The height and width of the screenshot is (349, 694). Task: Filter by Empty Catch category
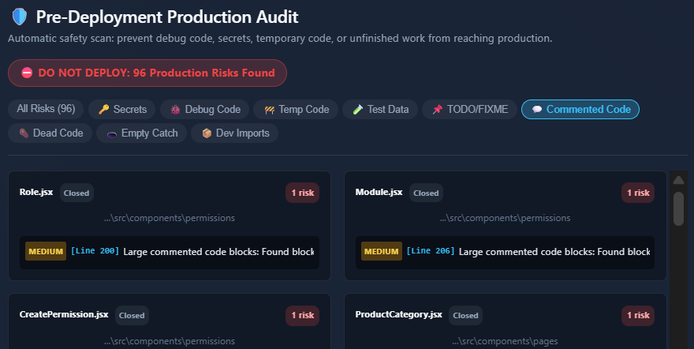[x=142, y=133]
